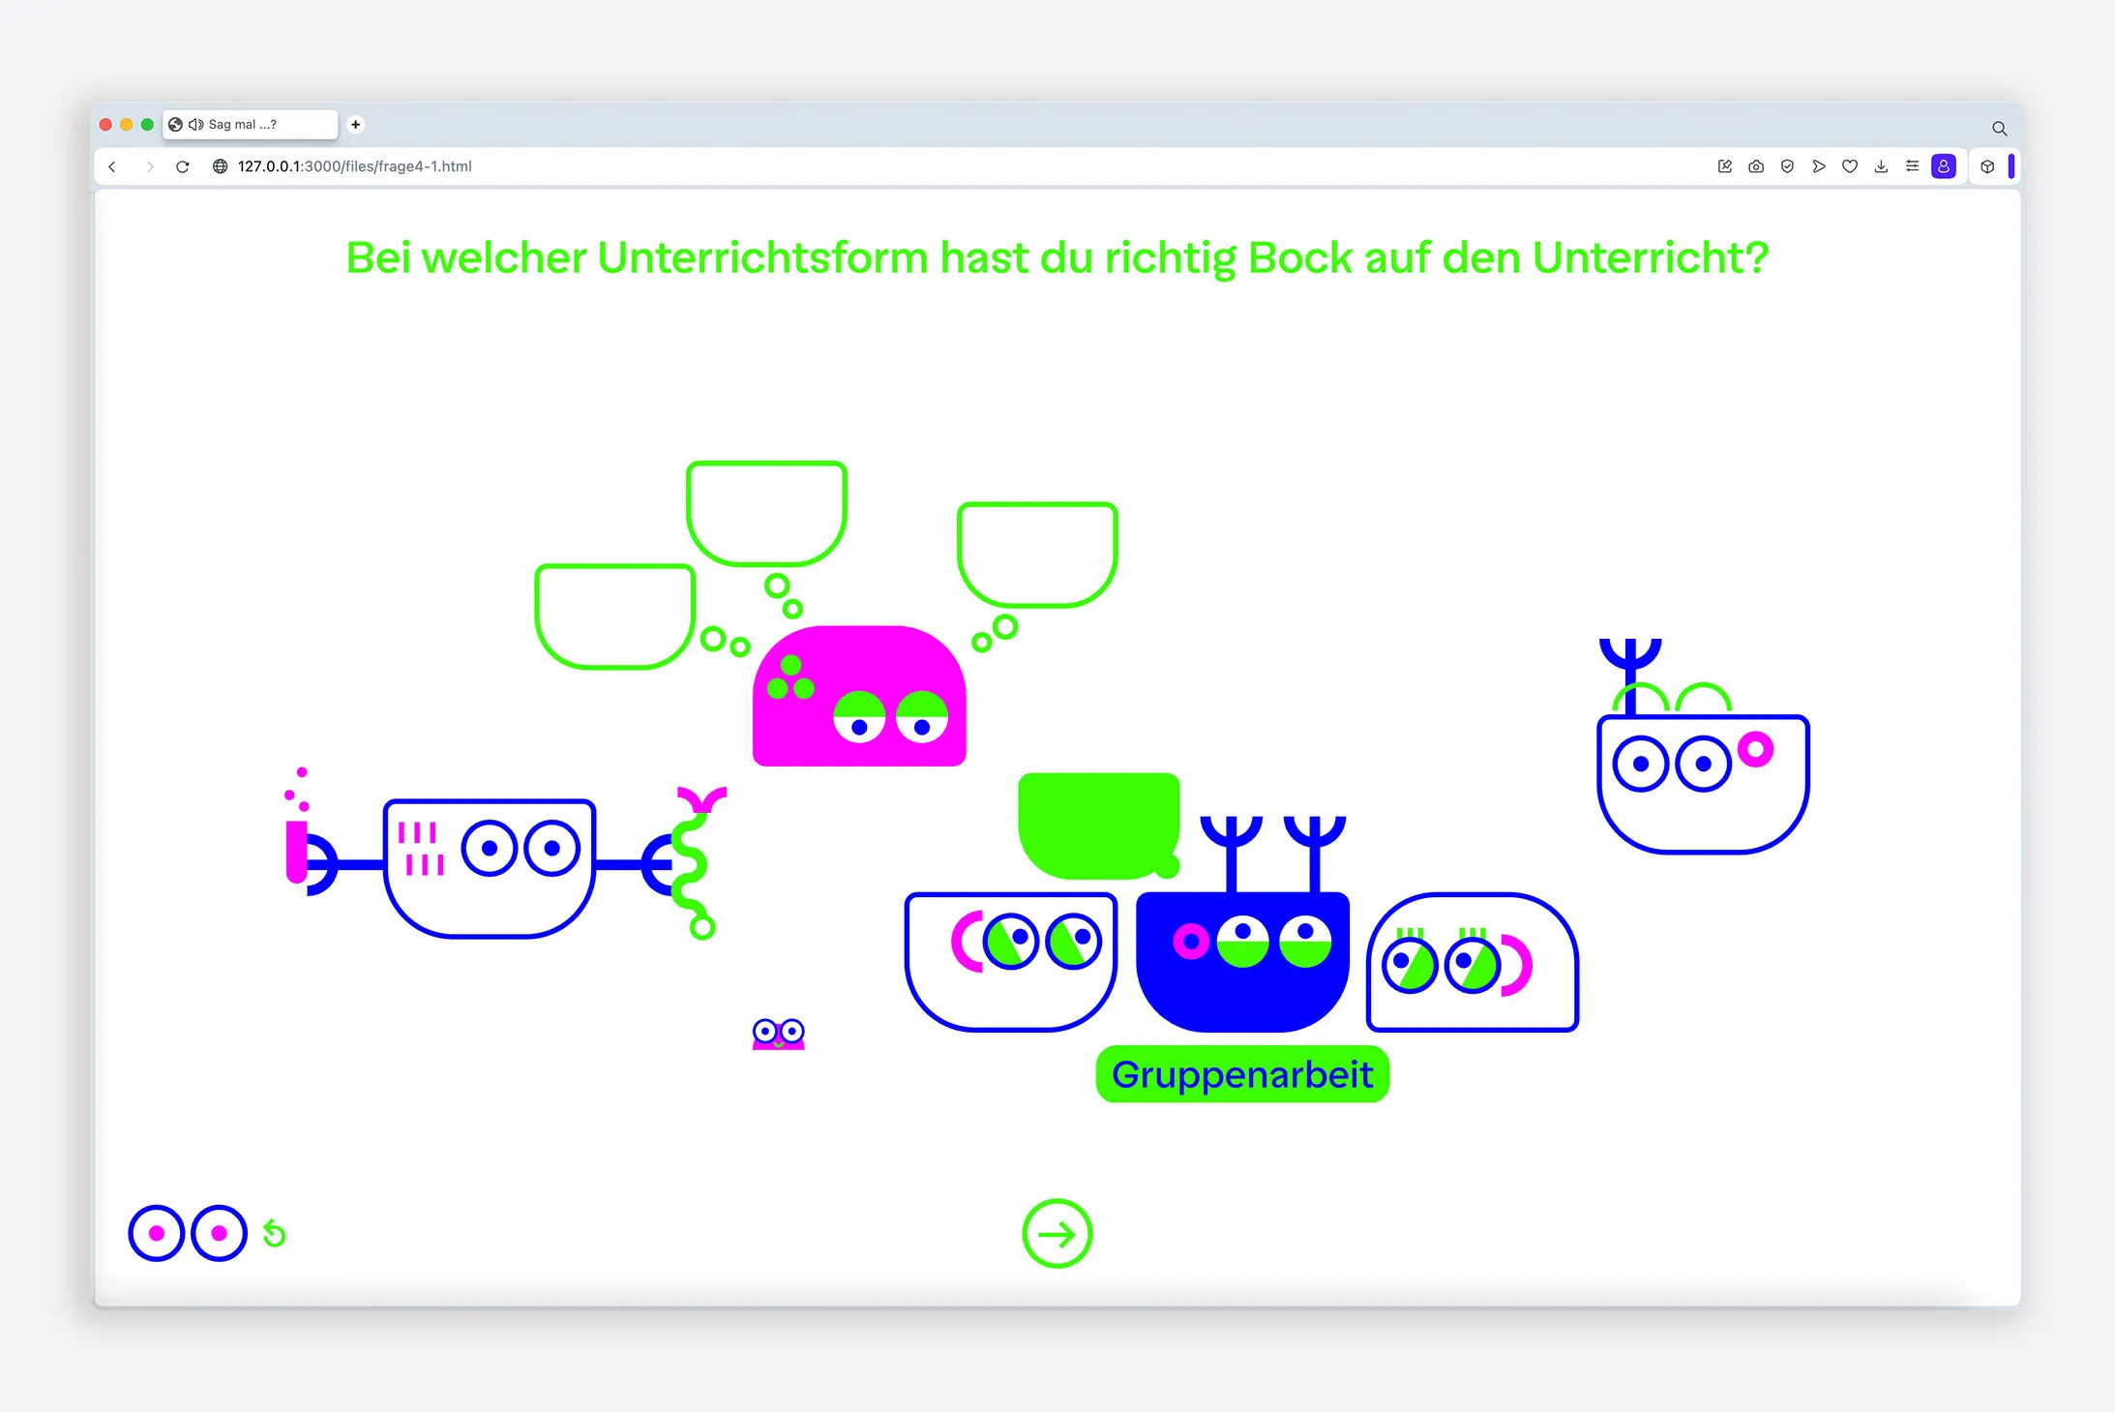Open the browser snapshot camera icon
Screen dimensions: 2115x1412
1756,166
